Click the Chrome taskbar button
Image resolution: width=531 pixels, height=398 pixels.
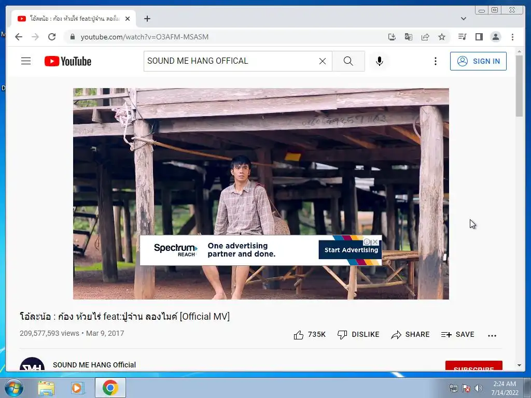(110, 388)
